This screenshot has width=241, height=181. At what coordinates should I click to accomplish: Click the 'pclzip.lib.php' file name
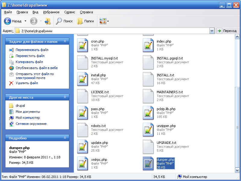coord(166,109)
